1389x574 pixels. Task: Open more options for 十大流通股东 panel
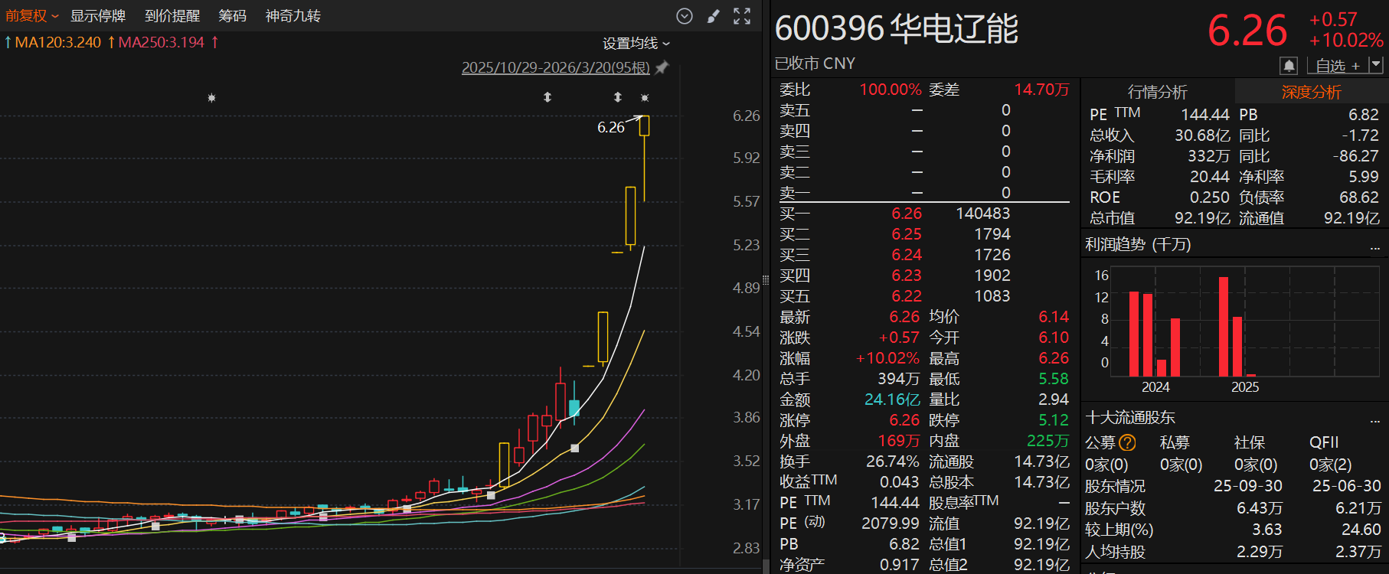click(x=1375, y=419)
